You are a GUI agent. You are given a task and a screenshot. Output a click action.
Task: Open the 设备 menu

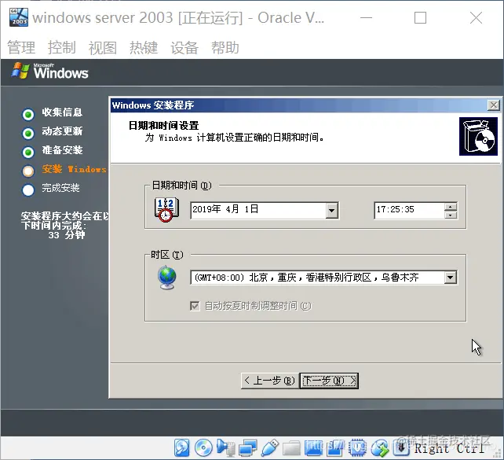click(x=184, y=48)
